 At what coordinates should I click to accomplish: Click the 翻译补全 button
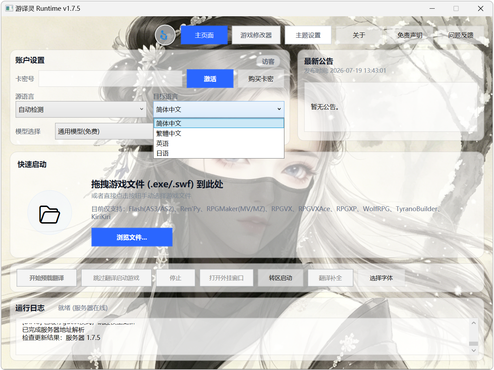[330, 278]
